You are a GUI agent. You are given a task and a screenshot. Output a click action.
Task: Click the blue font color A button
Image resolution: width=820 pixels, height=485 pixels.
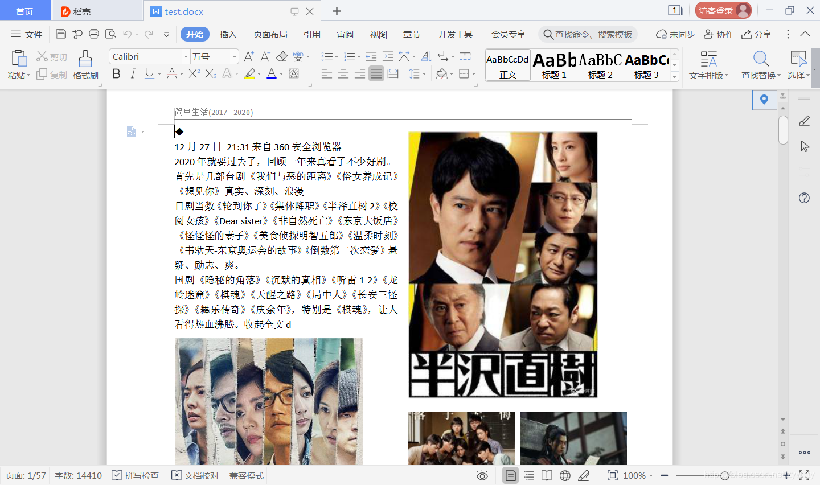coord(271,73)
